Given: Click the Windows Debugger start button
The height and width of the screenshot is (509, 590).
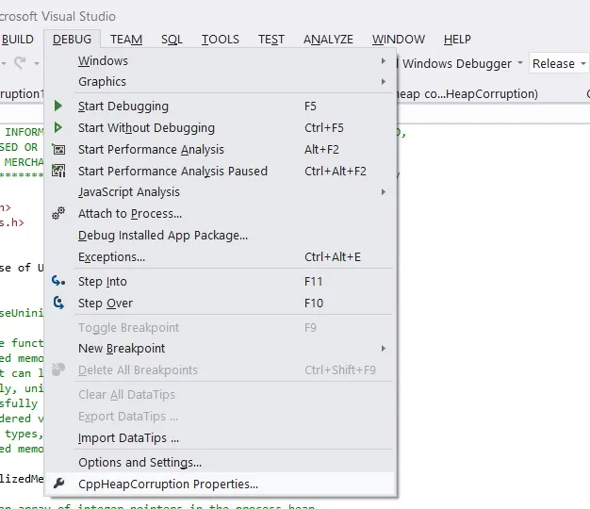Looking at the screenshot, I should tap(456, 63).
